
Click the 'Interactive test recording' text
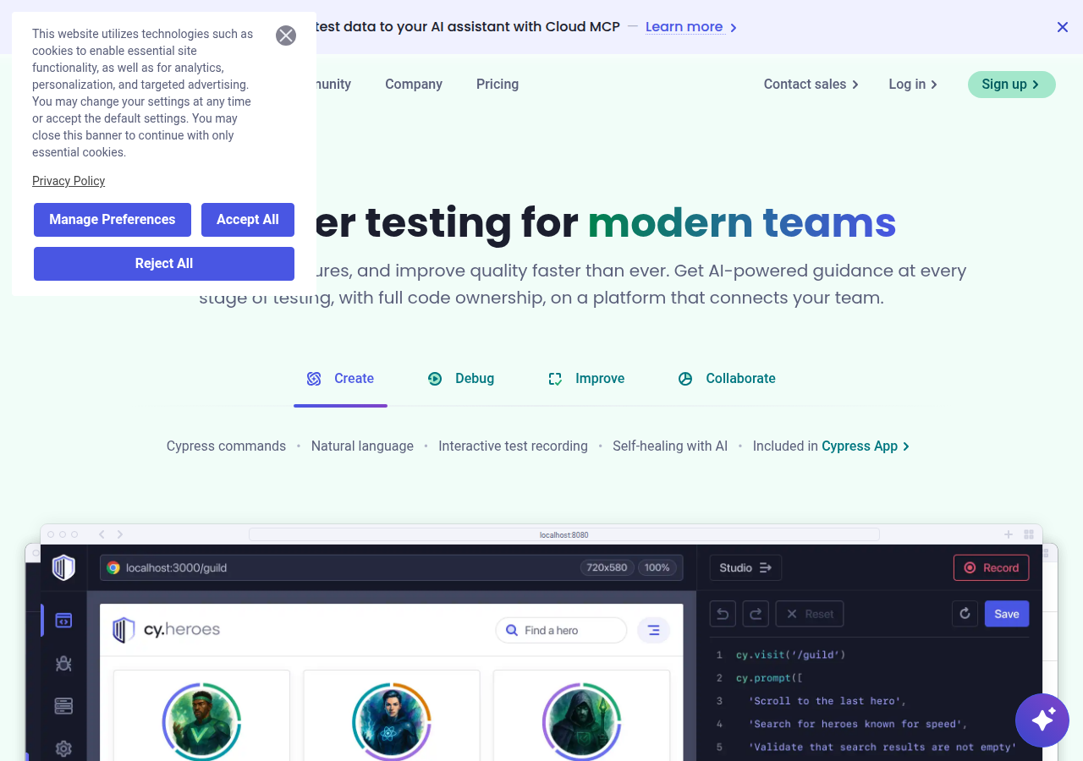pyautogui.click(x=513, y=446)
